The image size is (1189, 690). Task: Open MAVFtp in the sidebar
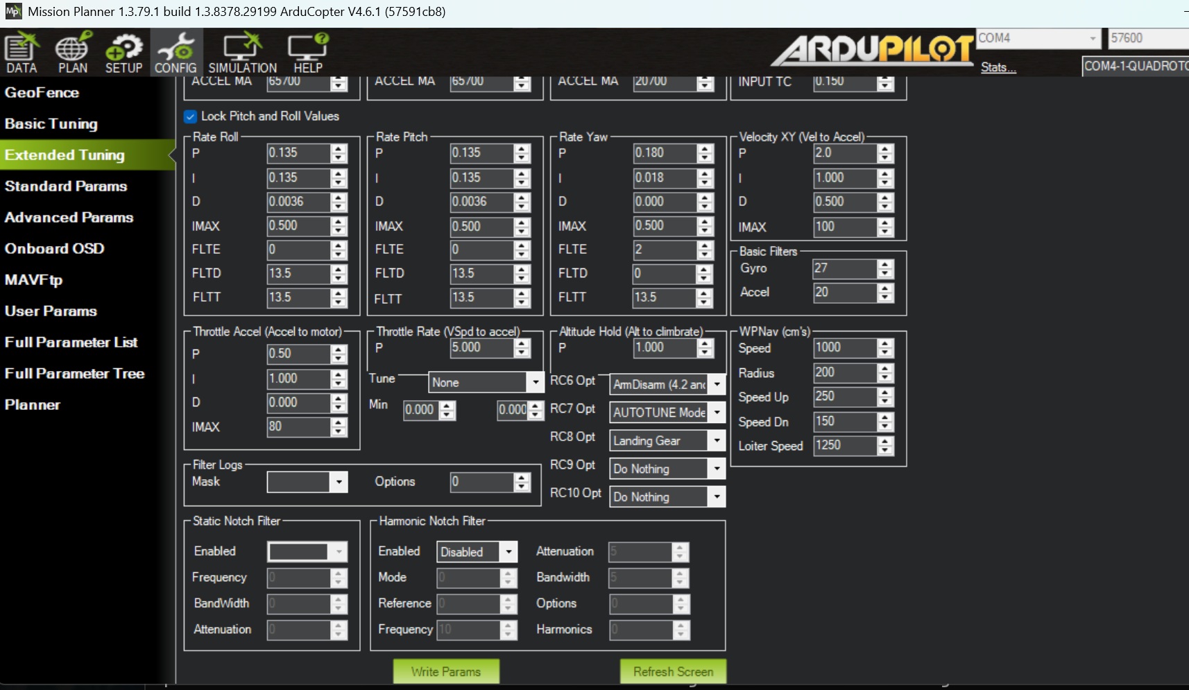pyautogui.click(x=34, y=279)
